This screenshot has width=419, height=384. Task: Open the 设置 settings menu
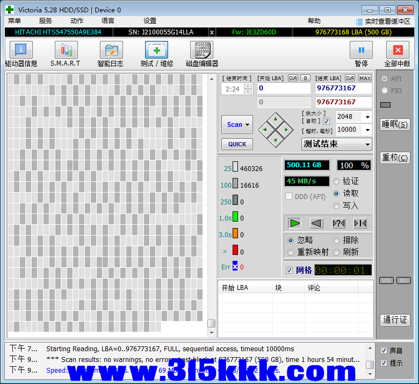150,21
